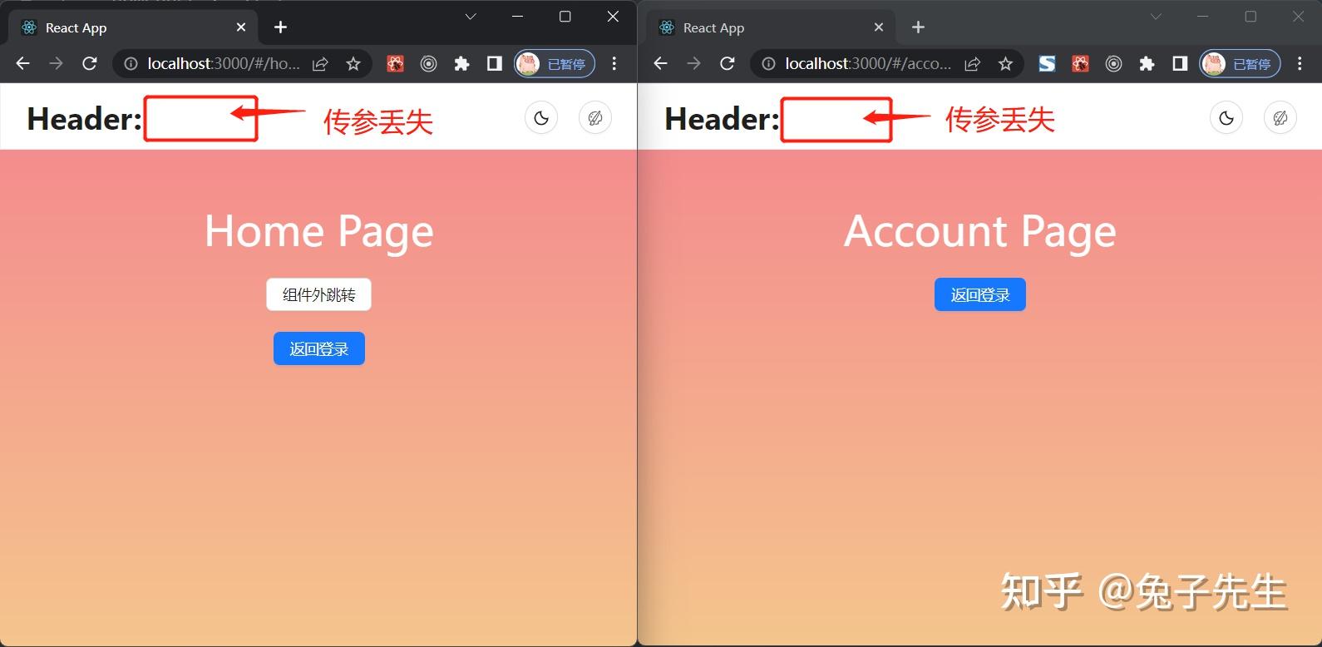
Task: Maximize the Account Page browser window
Action: click(x=1250, y=17)
